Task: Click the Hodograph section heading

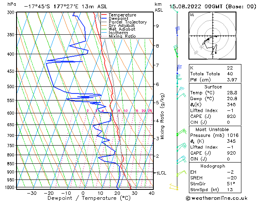Action: pos(213,166)
